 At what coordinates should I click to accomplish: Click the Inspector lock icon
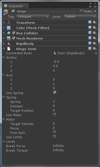pos(90,6)
